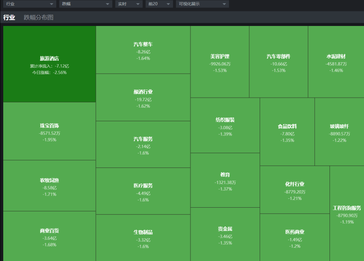Open the 农牧饲渔 sector block

coord(49,186)
